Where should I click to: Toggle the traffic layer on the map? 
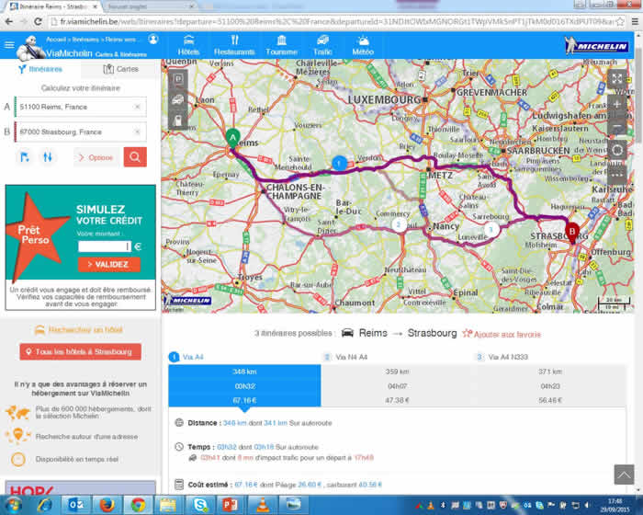pyautogui.click(x=177, y=99)
